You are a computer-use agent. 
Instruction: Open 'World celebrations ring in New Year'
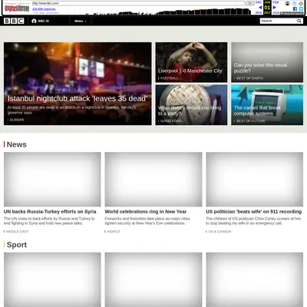tap(146, 212)
